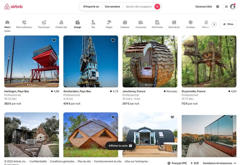Favorite the mirror house listing with heart
The height and width of the screenshot is (165, 240).
(x=231, y=117)
